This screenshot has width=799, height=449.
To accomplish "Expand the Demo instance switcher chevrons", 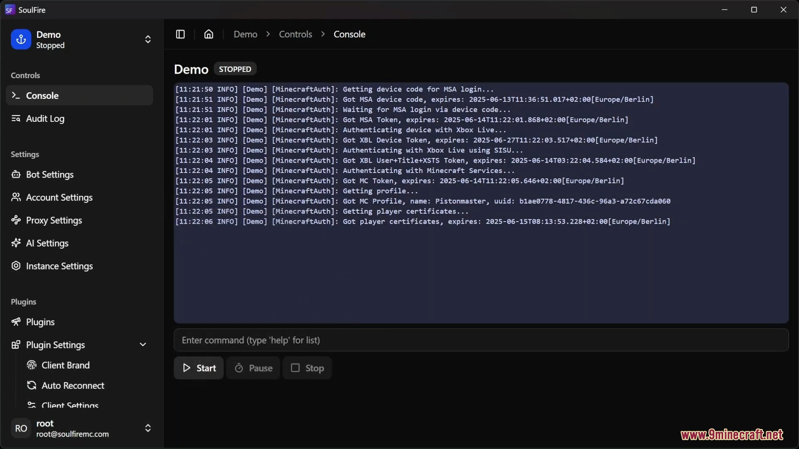I will 148,39.
